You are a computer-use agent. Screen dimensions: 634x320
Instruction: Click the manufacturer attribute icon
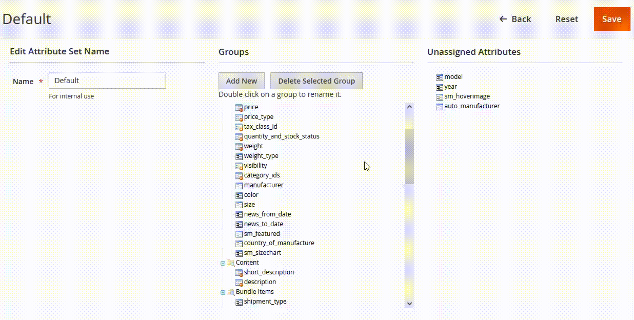point(239,185)
